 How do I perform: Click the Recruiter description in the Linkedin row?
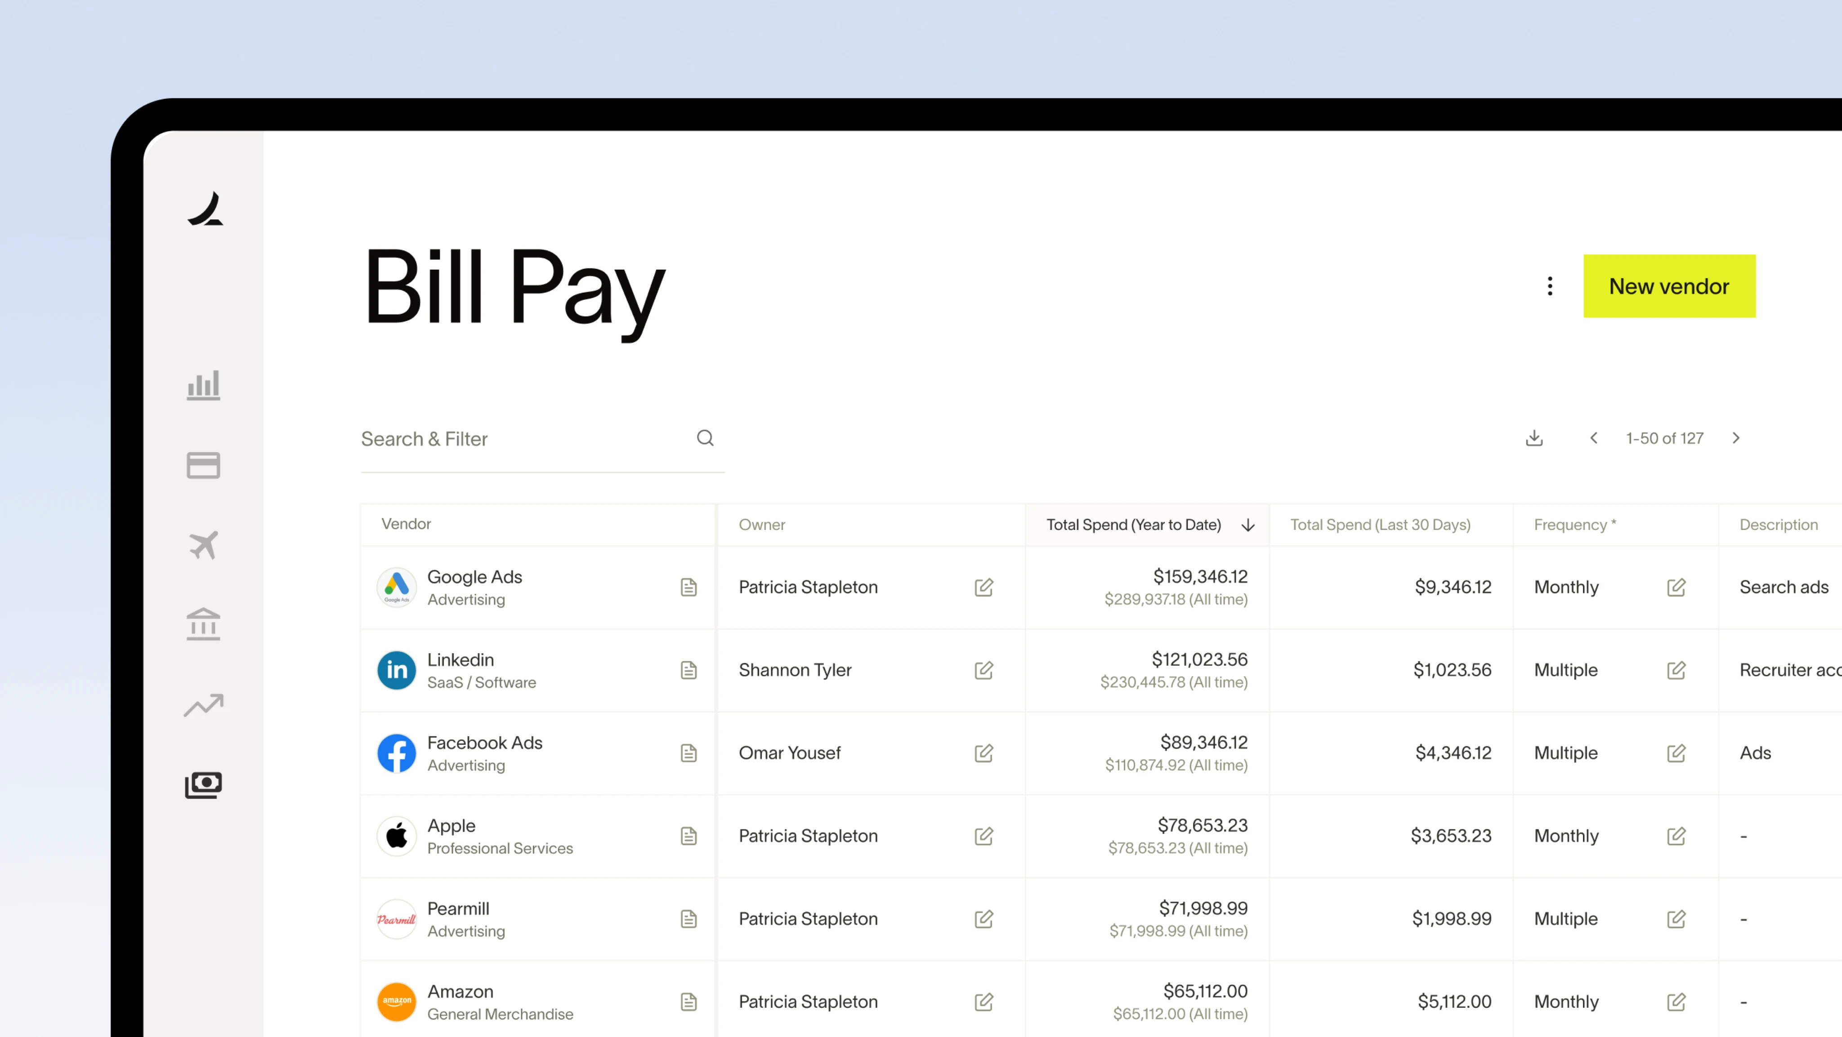click(x=1790, y=670)
